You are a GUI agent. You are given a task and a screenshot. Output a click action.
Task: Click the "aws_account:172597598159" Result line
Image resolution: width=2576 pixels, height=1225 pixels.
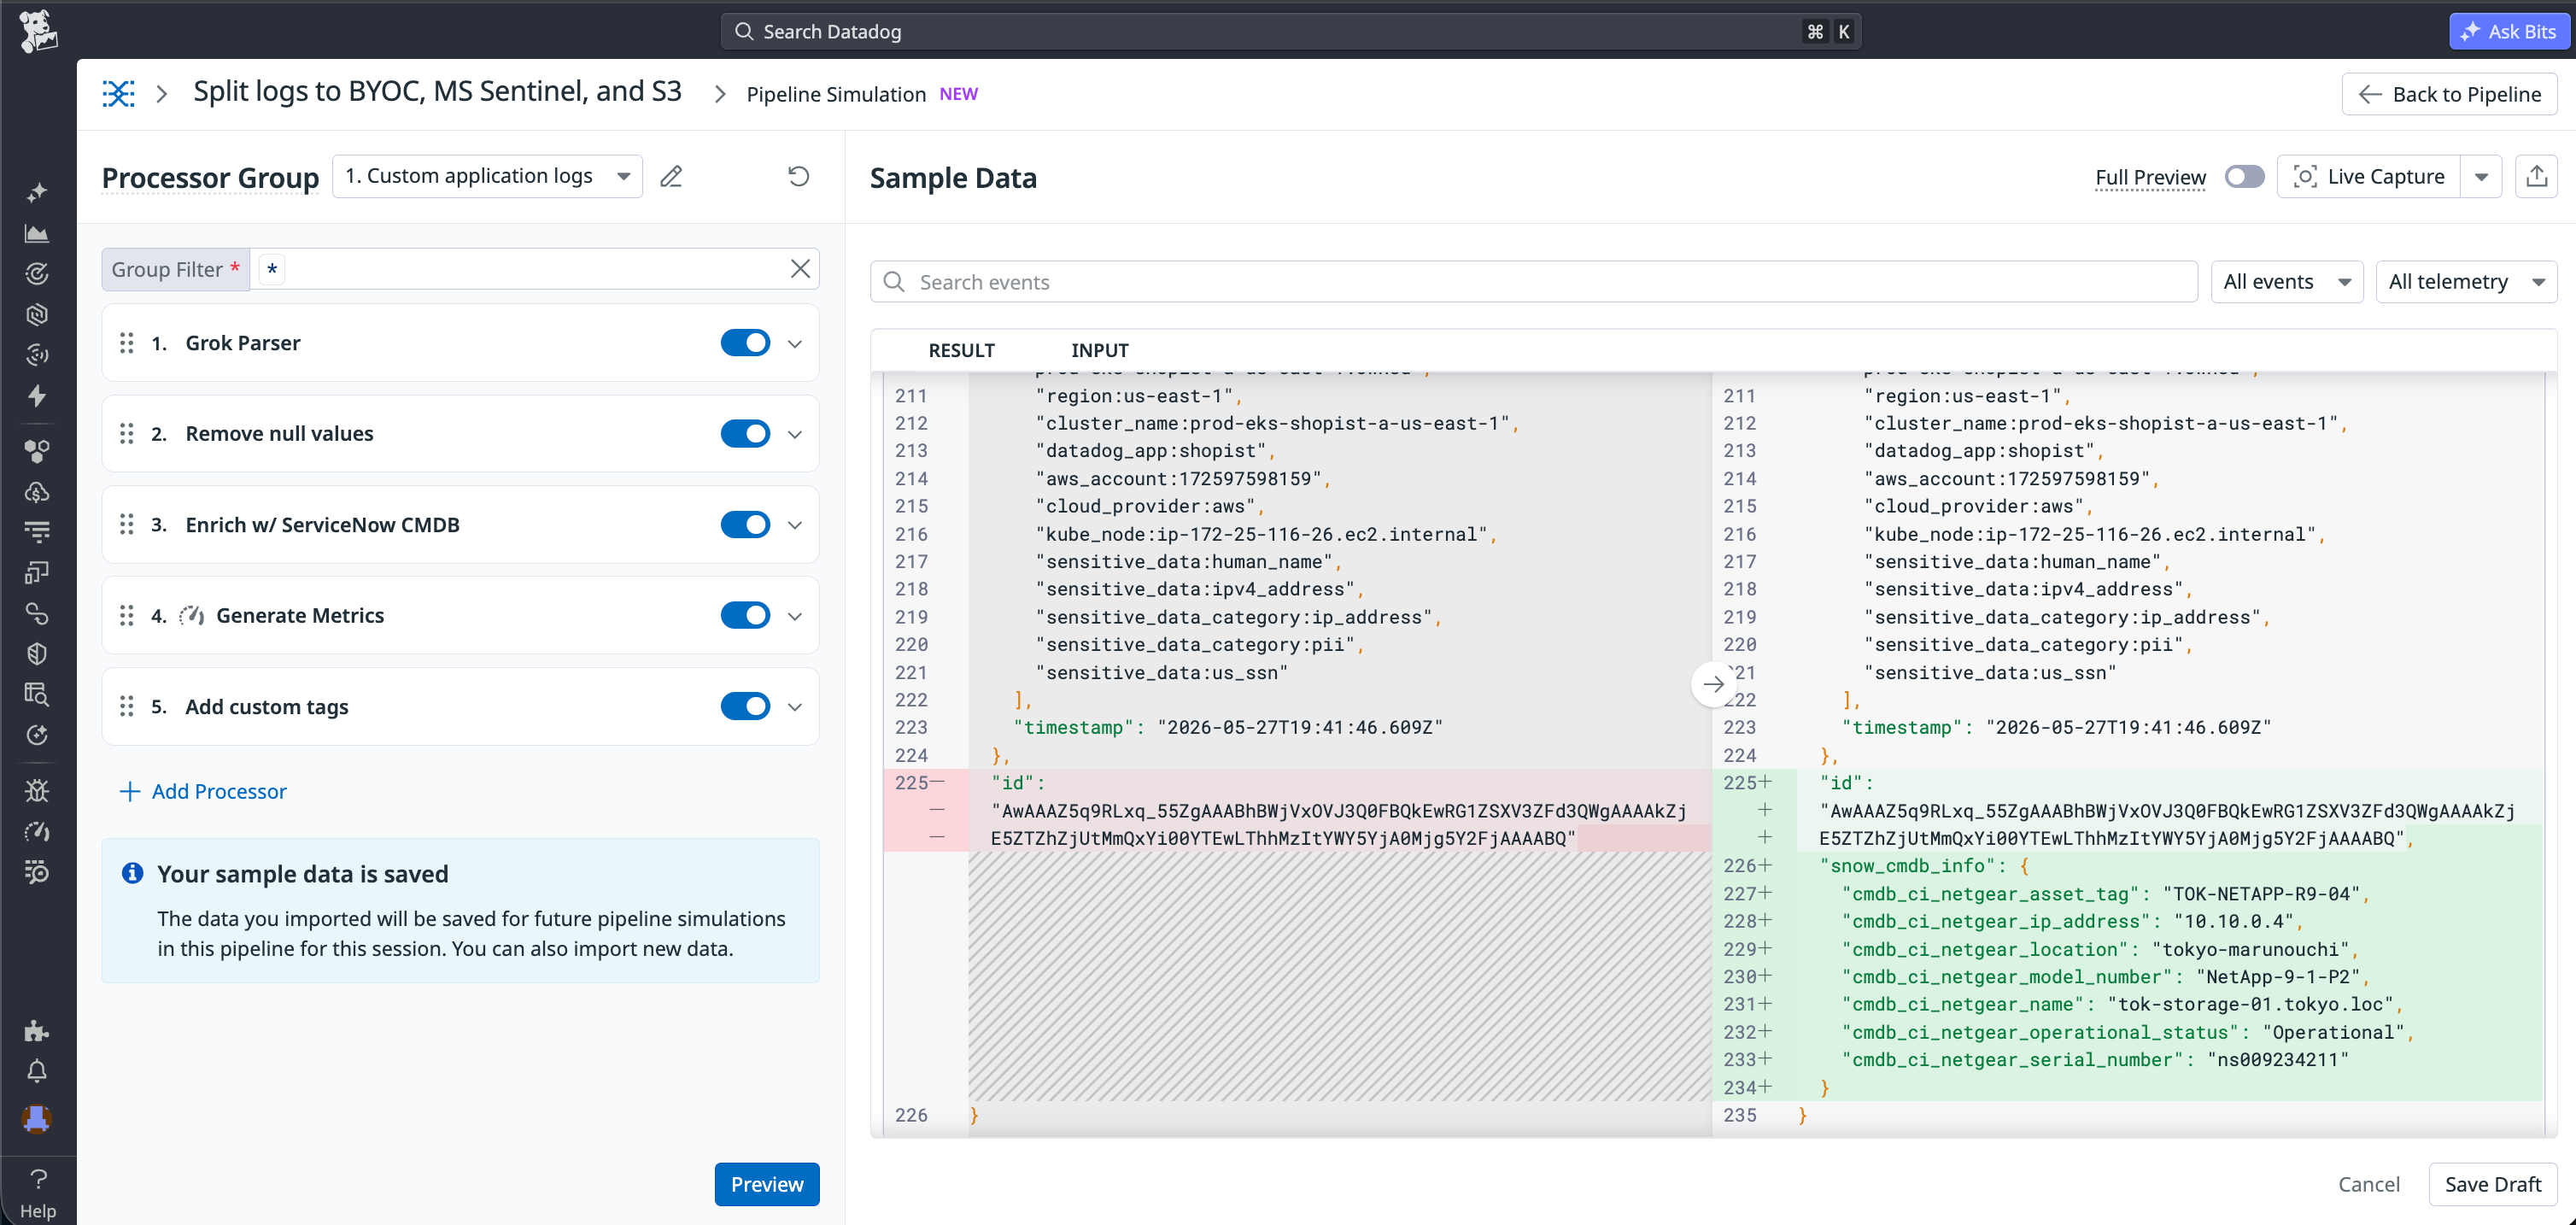1183,479
